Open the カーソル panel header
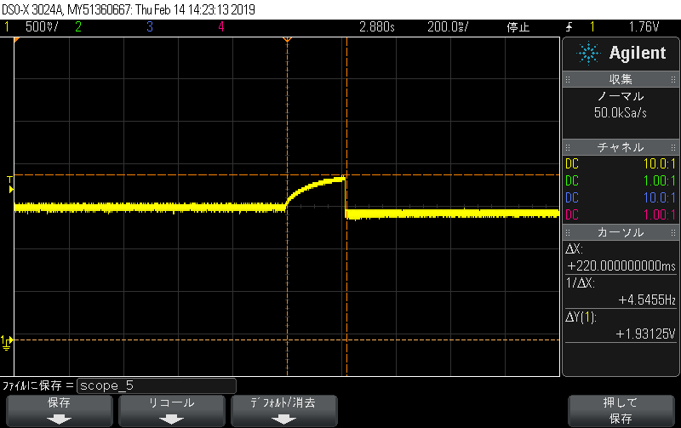The width and height of the screenshot is (681, 428). [621, 232]
